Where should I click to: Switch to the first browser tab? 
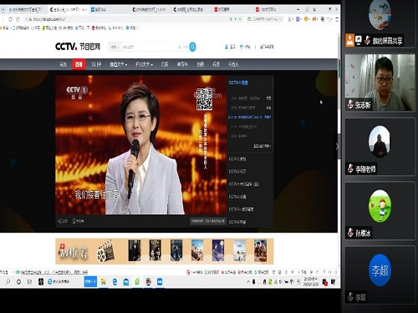click(27, 9)
